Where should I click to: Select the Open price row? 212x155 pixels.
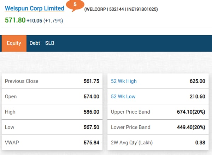click(x=52, y=96)
